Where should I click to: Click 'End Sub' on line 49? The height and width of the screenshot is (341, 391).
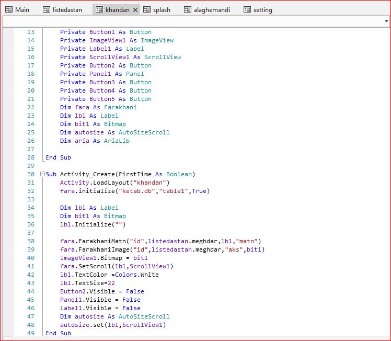[58, 333]
